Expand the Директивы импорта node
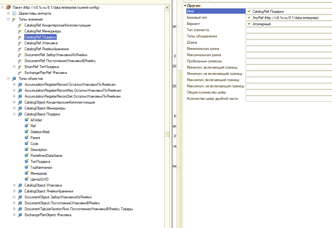Viewport: 332px width, 228px height. tap(8, 13)
